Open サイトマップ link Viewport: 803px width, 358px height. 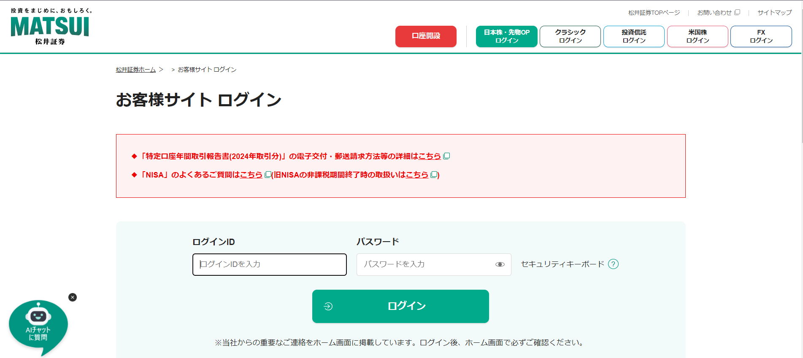coord(775,13)
